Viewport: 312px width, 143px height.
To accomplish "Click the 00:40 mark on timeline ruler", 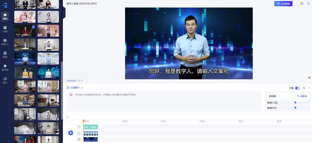I will click(279, 121).
